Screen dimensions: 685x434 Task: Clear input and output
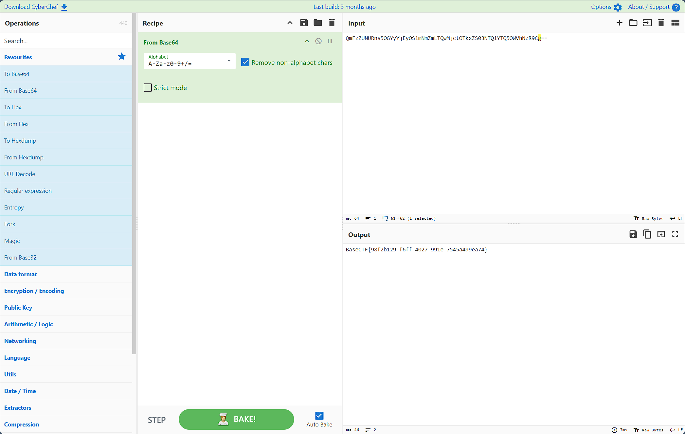tap(661, 23)
